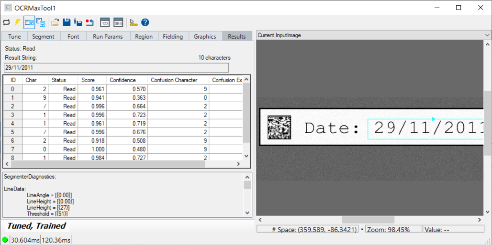Click the blue floppy disk Save icon
The image size is (492, 245).
(67, 22)
